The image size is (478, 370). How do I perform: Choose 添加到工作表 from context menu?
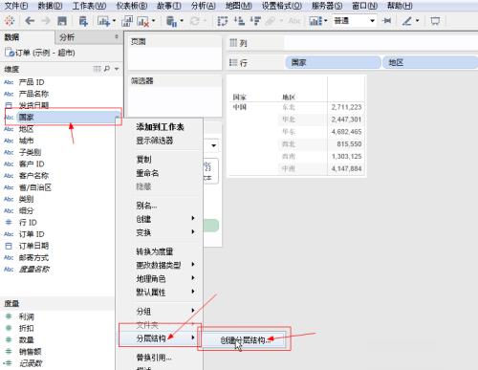(160, 127)
